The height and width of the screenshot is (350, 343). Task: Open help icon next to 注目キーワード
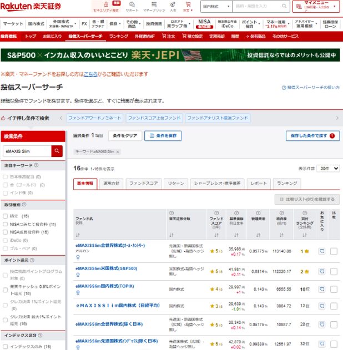coord(36,165)
